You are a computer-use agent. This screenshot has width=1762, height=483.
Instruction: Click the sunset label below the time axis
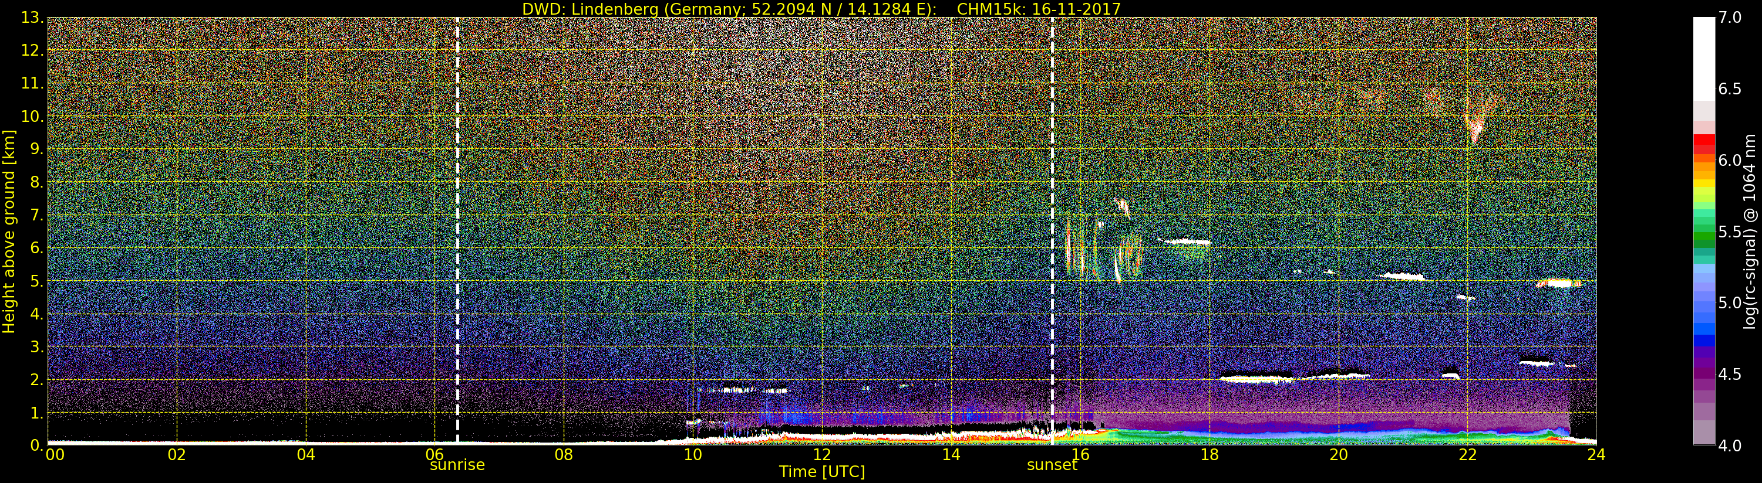[1052, 465]
